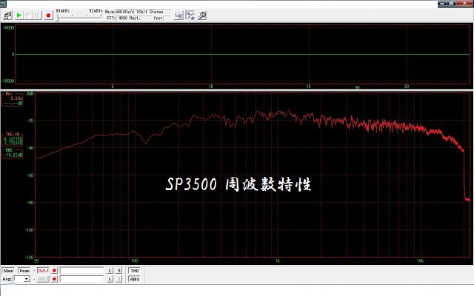The height and width of the screenshot is (296, 474).
Task: Record overlay with OVL1 red dot button
Action: (54, 271)
